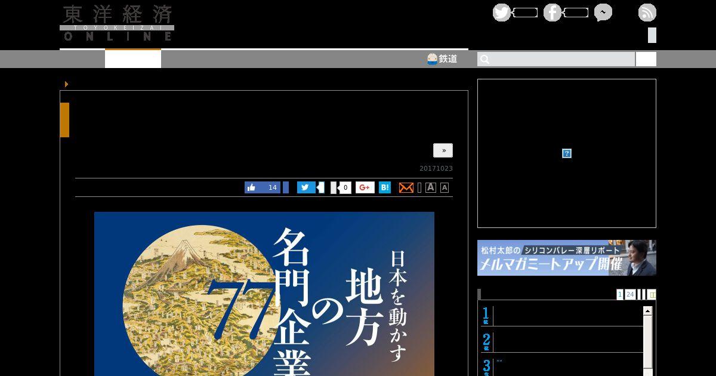Click the Facebook count box in header
Screen dimensions: 716x376
pos(576,13)
